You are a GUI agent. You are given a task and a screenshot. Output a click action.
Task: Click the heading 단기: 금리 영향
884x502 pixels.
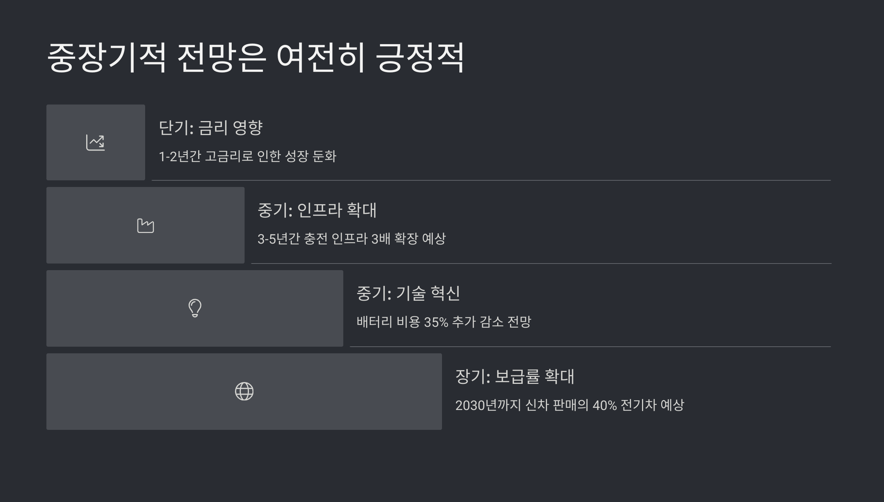tap(211, 128)
